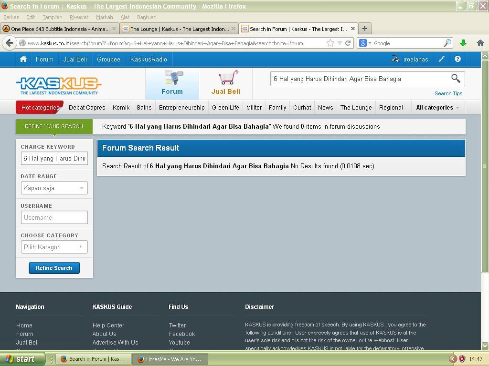Expand the All categories dropdown
Viewport: 489px width, 366px height.
[437, 107]
